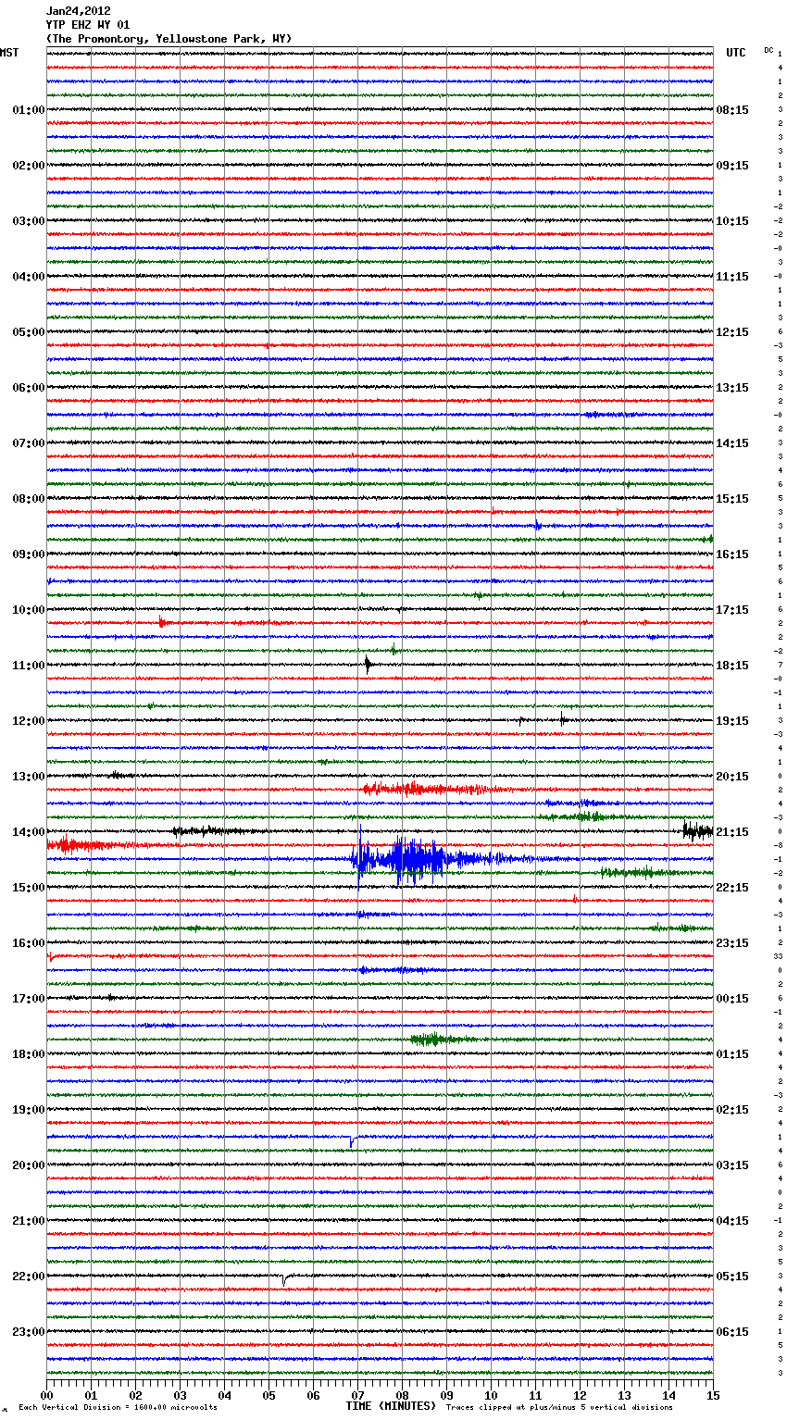Click the DC offset value 33

click(779, 956)
